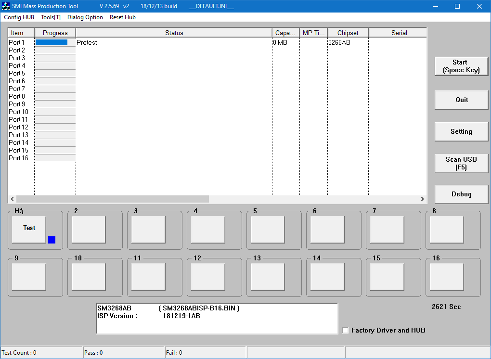
Task: Click the Item column header
Action: 21,33
